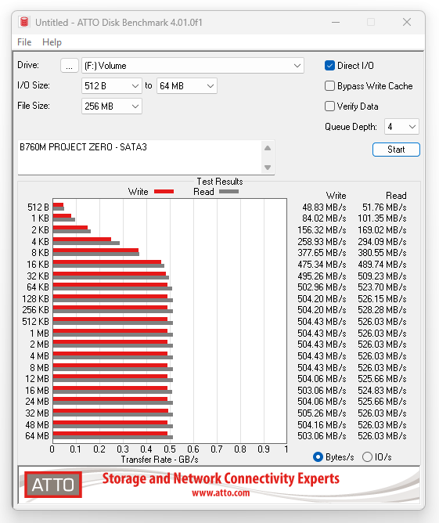This screenshot has width=439, height=523.
Task: Select the Bytes/s radio button
Action: coord(318,457)
